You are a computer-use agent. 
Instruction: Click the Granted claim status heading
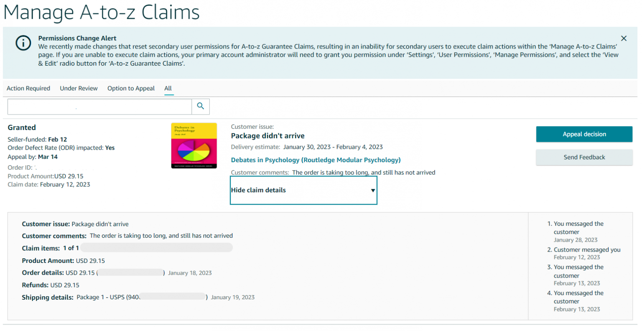click(x=22, y=128)
